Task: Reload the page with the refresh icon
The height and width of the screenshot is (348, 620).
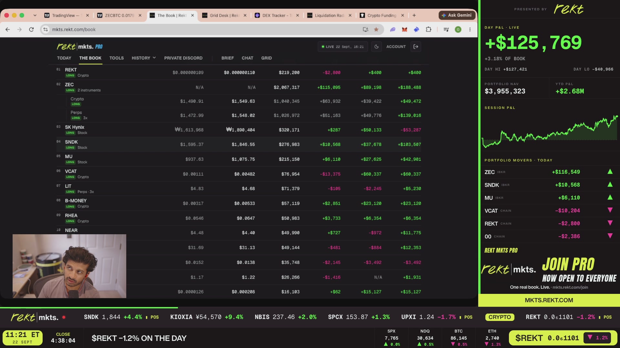Action: click(x=31, y=29)
